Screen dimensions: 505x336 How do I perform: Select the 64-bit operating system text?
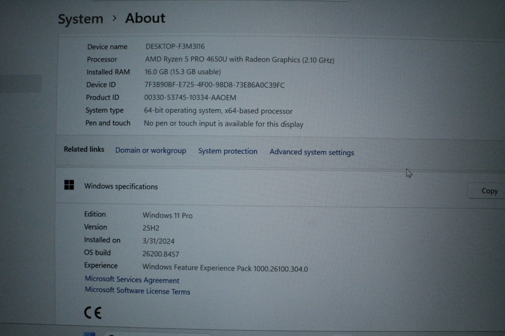tap(218, 111)
